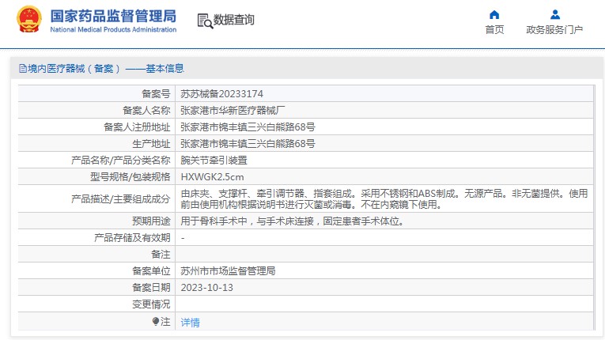Select model value HXWGK2.5cm
The image size is (605, 340).
[212, 177]
